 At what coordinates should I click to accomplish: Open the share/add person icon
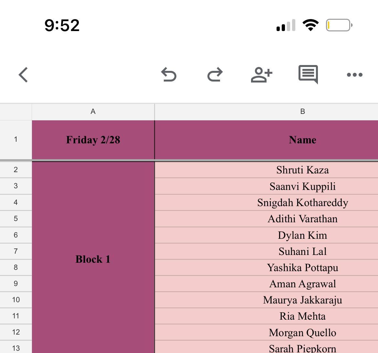(x=261, y=75)
